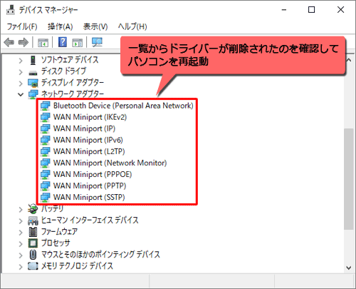Select the WAN Miniport (IPv6) label
The image size is (356, 289).
click(x=88, y=140)
